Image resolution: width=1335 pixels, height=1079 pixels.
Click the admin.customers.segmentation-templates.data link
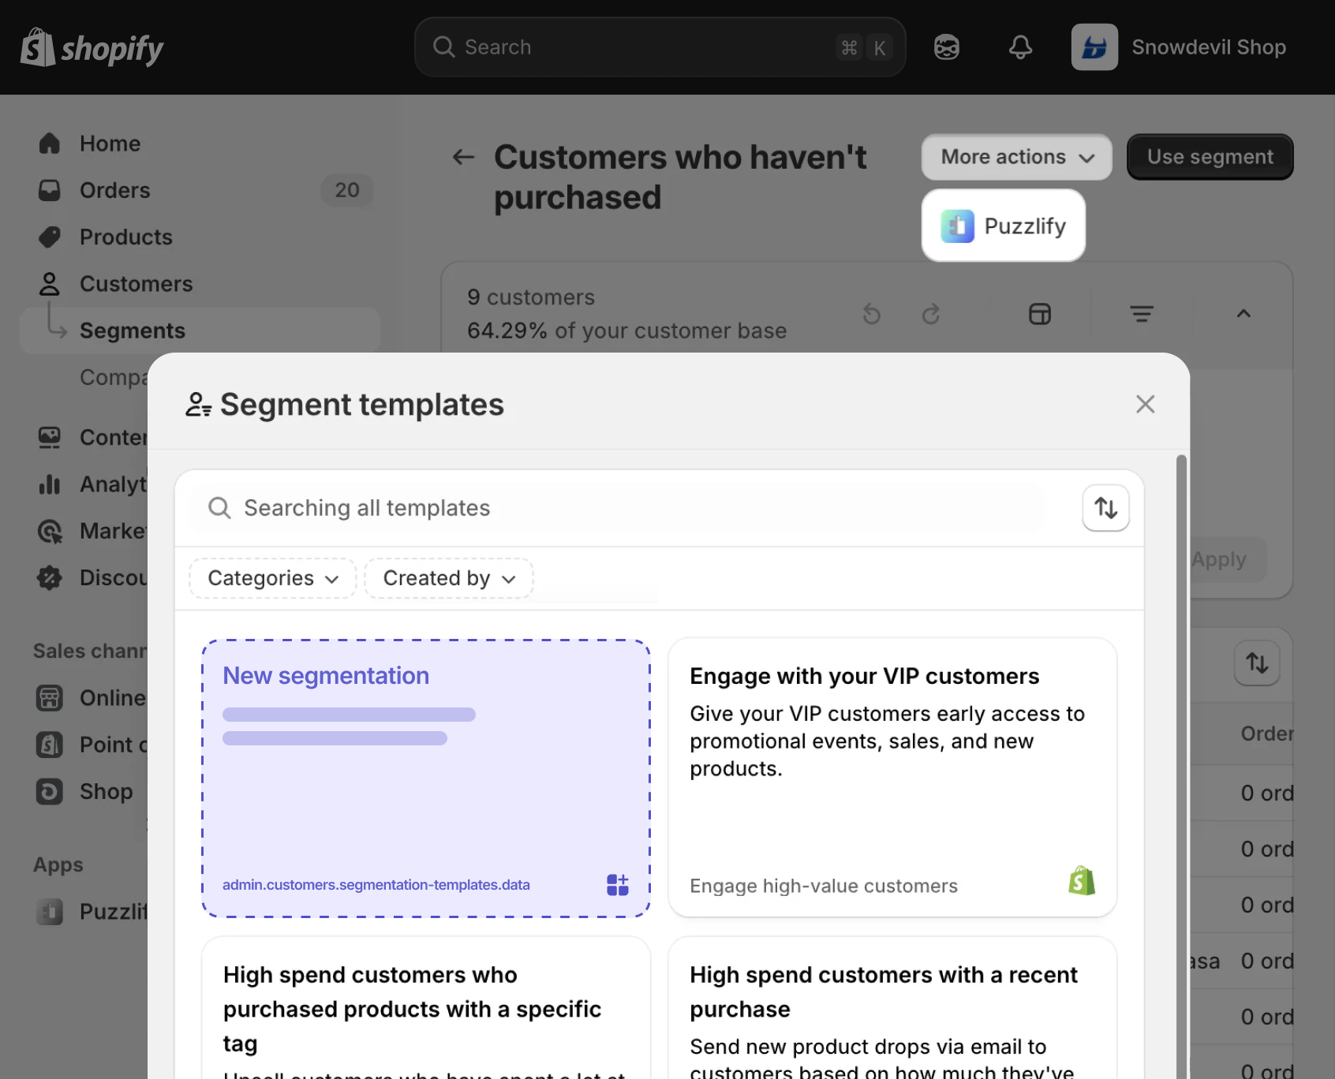pyautogui.click(x=376, y=885)
